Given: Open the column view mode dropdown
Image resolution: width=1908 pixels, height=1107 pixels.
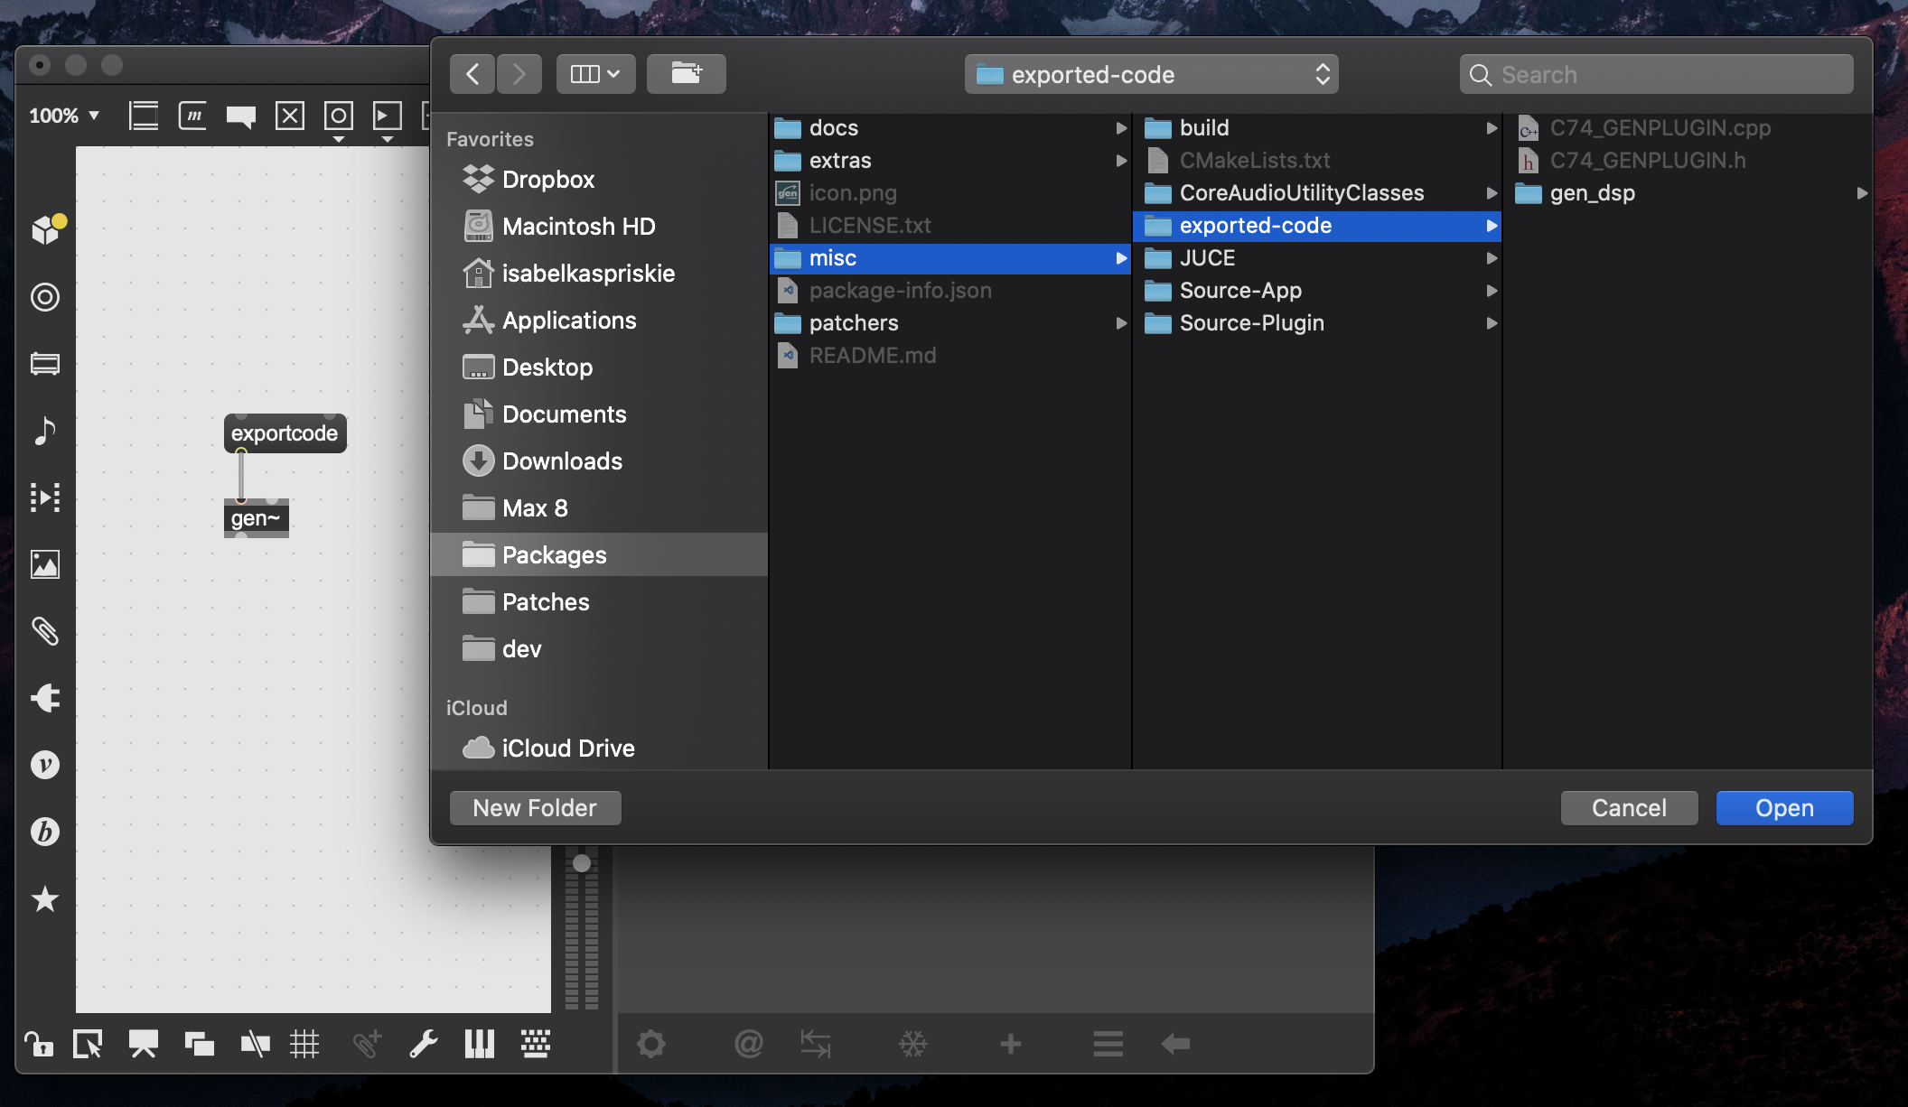Looking at the screenshot, I should 595,74.
